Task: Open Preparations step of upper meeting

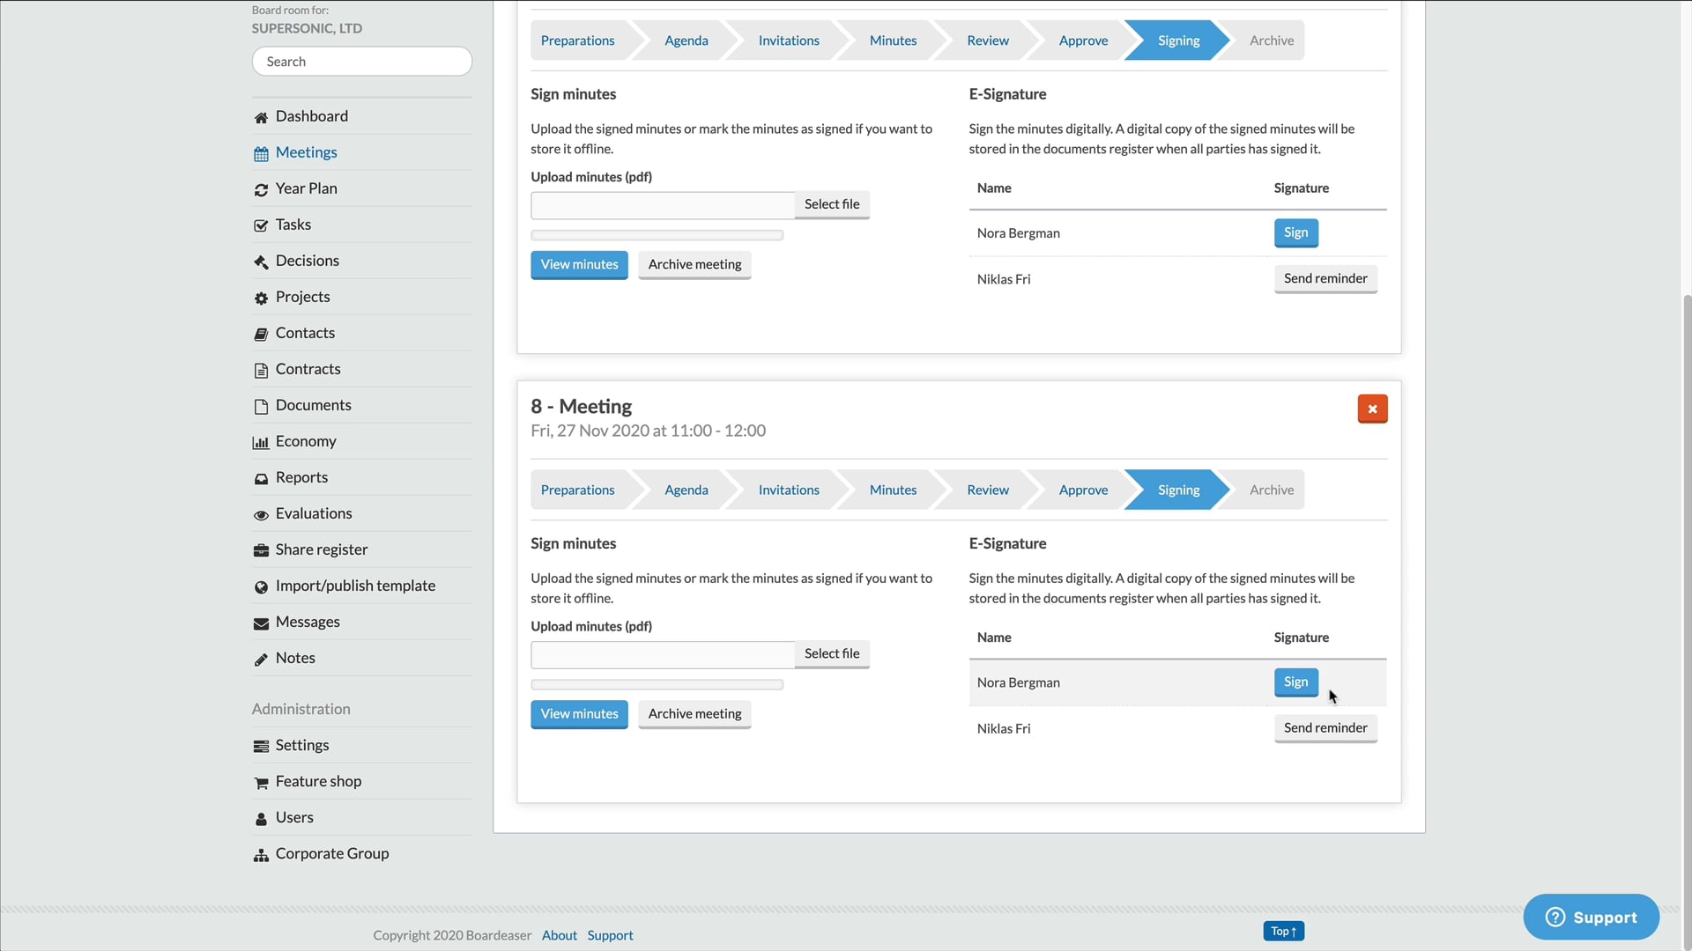Action: (x=577, y=41)
